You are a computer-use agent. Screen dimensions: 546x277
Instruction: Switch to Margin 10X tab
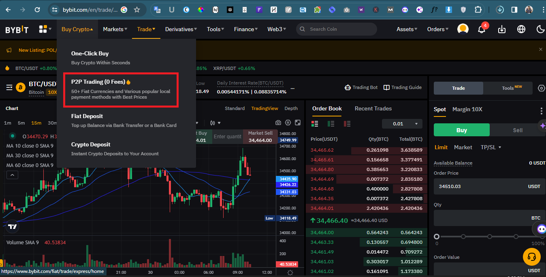point(467,109)
